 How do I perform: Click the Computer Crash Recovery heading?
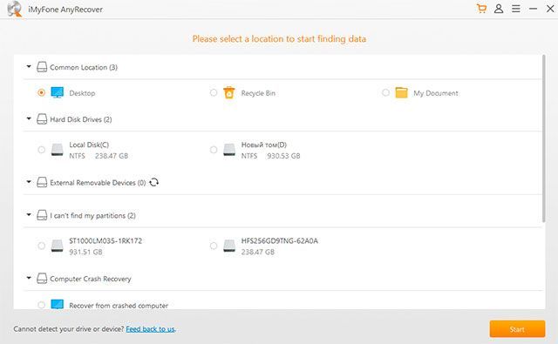click(x=91, y=279)
